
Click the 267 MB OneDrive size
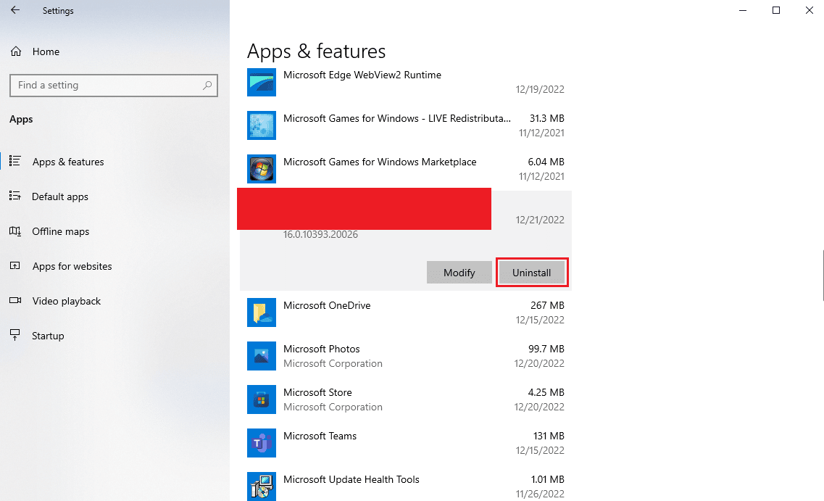pyautogui.click(x=547, y=305)
